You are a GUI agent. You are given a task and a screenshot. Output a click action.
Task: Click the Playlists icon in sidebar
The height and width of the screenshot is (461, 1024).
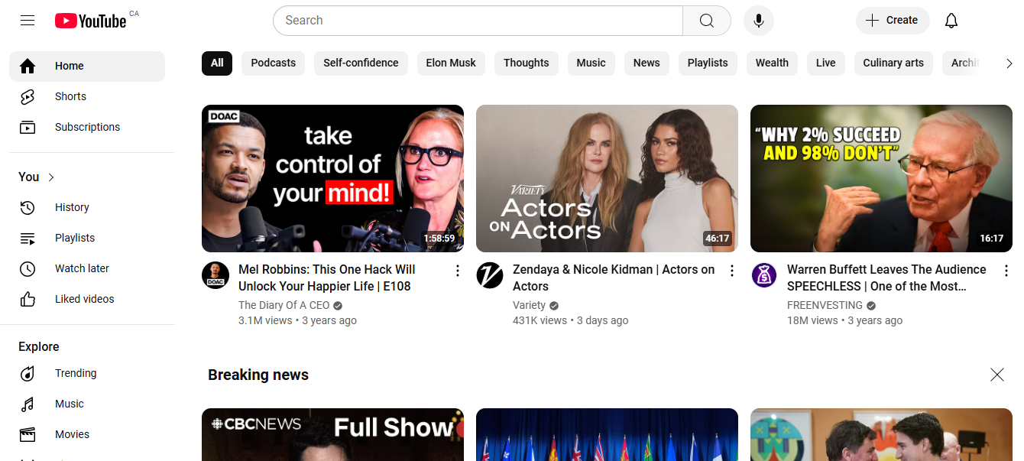[x=28, y=239]
